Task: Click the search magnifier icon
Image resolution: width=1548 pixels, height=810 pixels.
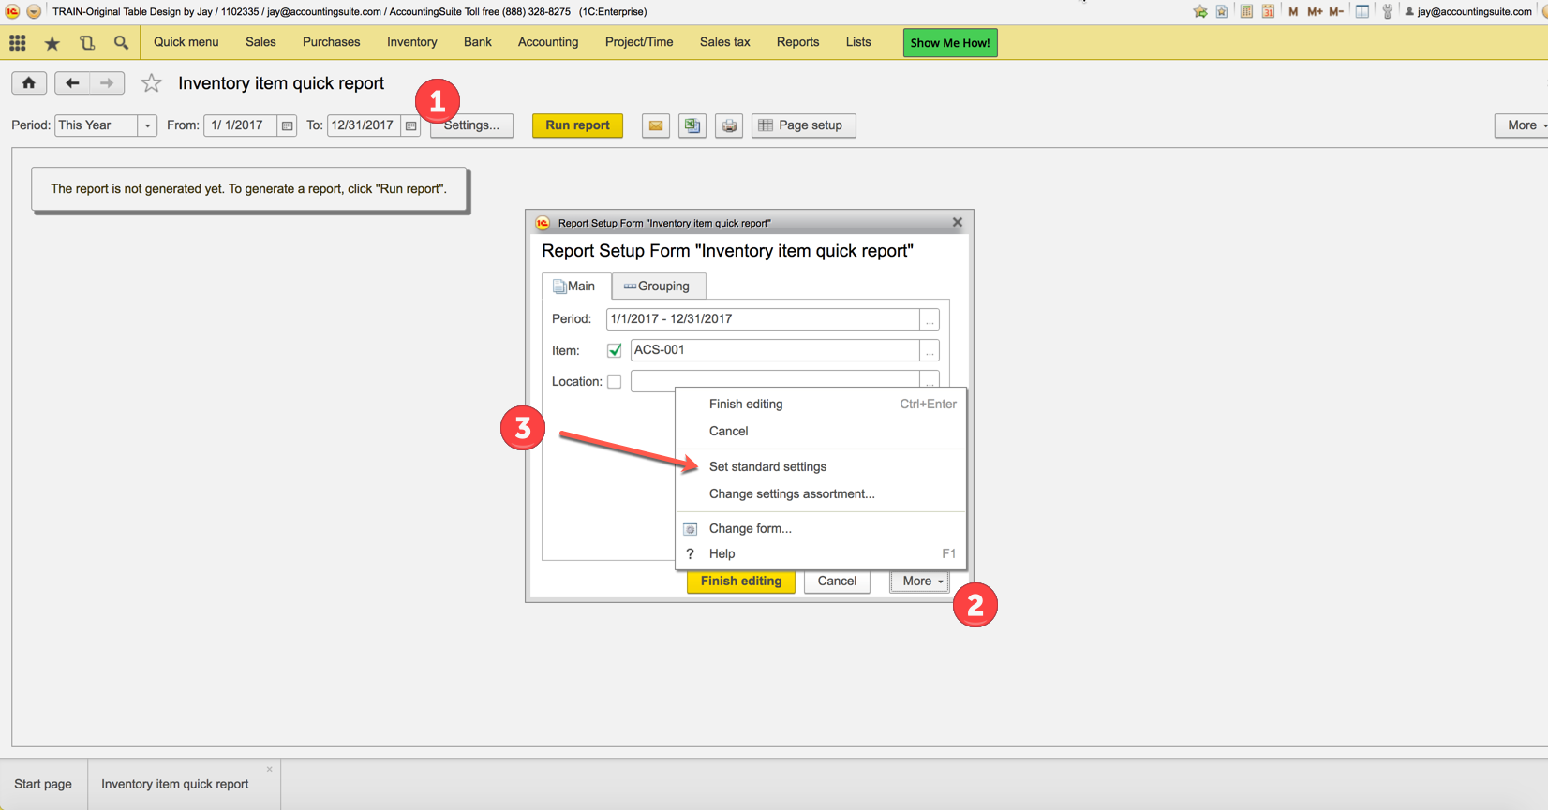Action: pos(121,42)
